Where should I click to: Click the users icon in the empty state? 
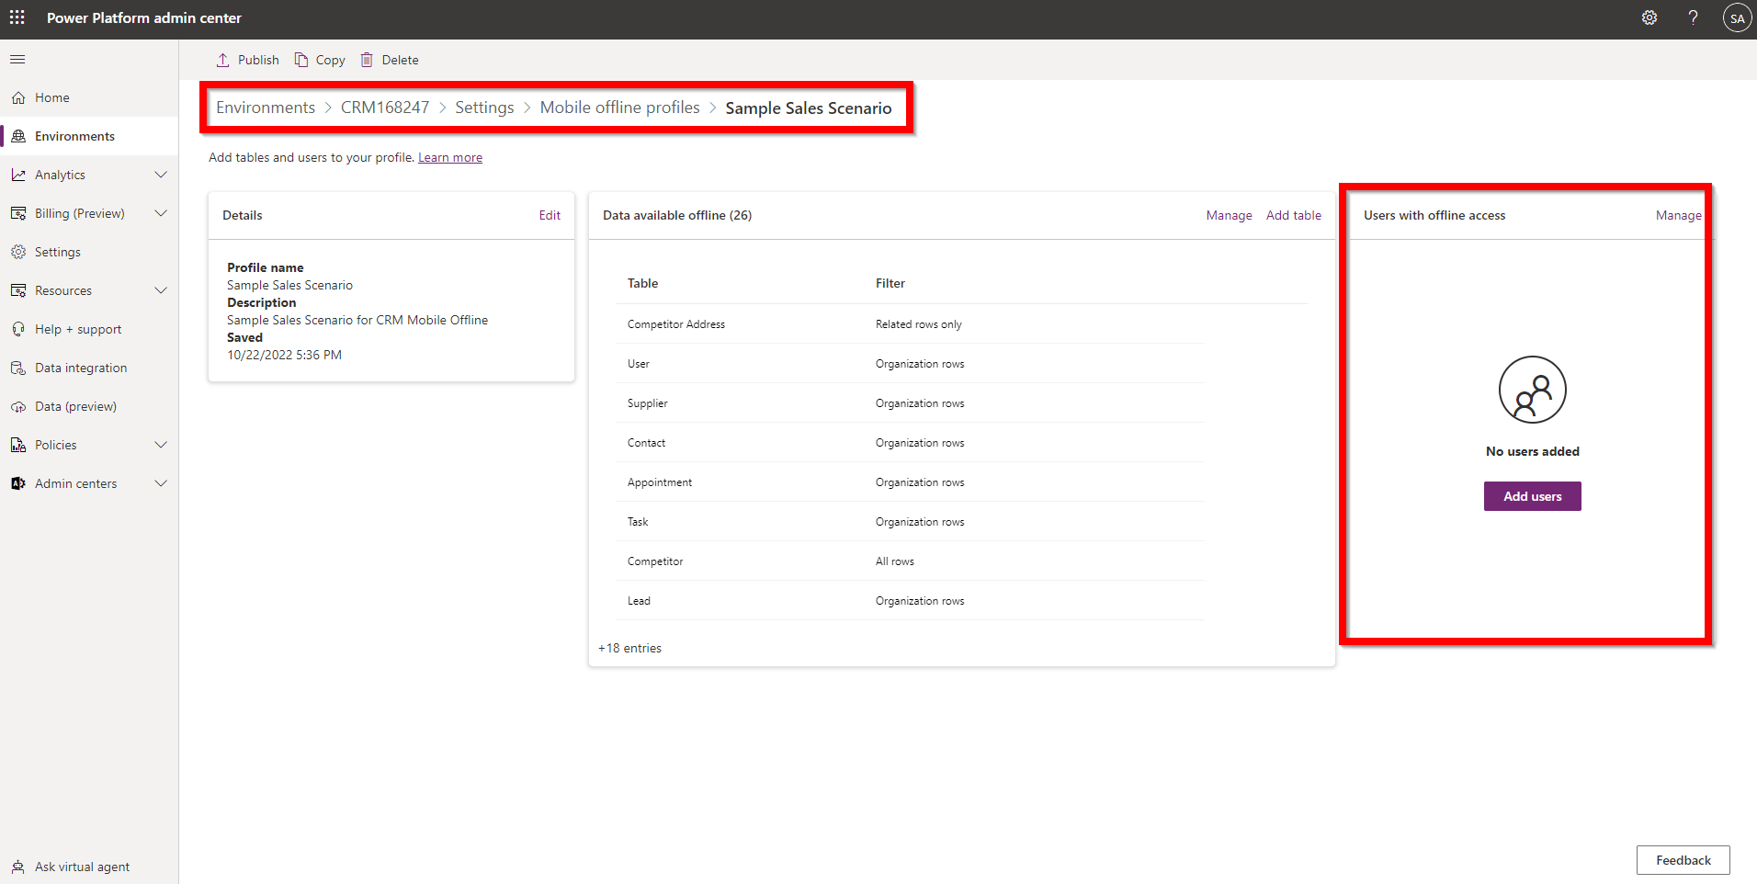pyautogui.click(x=1533, y=390)
